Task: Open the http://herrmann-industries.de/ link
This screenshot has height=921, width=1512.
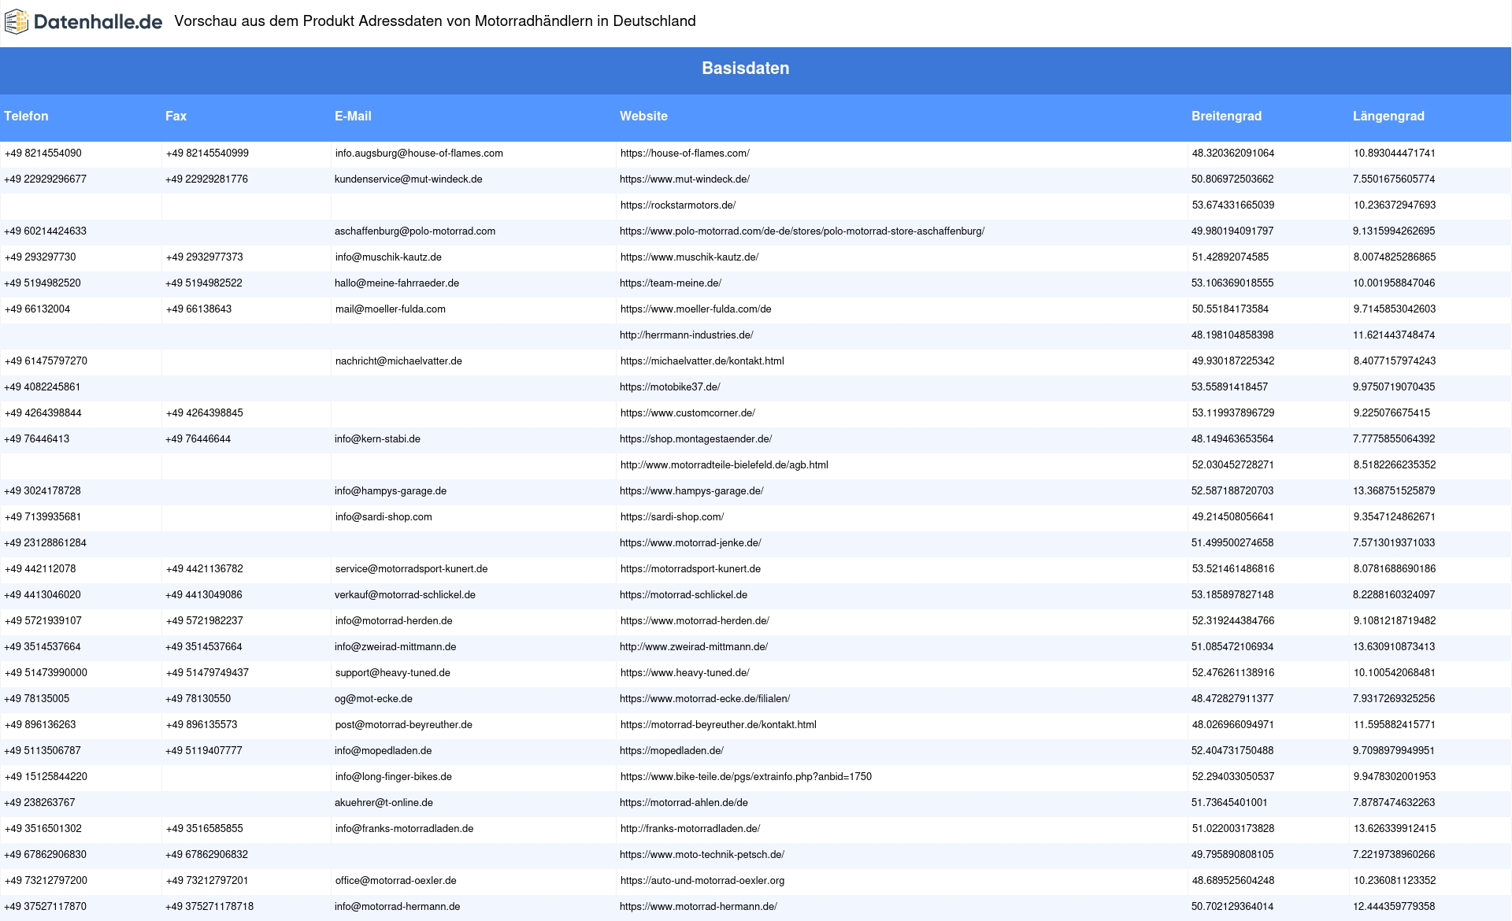Action: [686, 335]
